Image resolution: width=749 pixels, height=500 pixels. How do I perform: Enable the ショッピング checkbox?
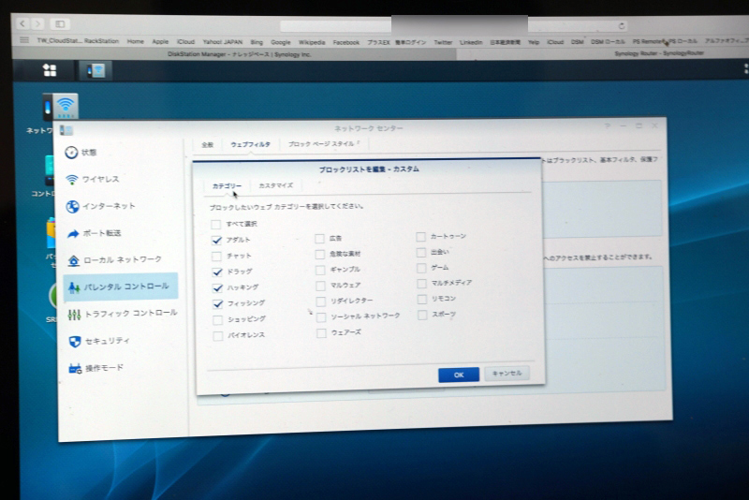point(217,319)
